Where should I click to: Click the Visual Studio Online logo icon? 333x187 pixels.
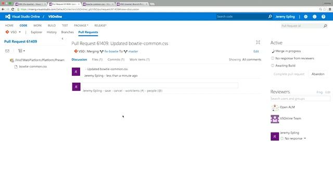tap(8, 17)
